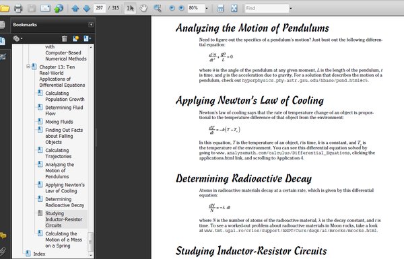Open Calculating the Motion of a Mass bookmark

(64, 239)
